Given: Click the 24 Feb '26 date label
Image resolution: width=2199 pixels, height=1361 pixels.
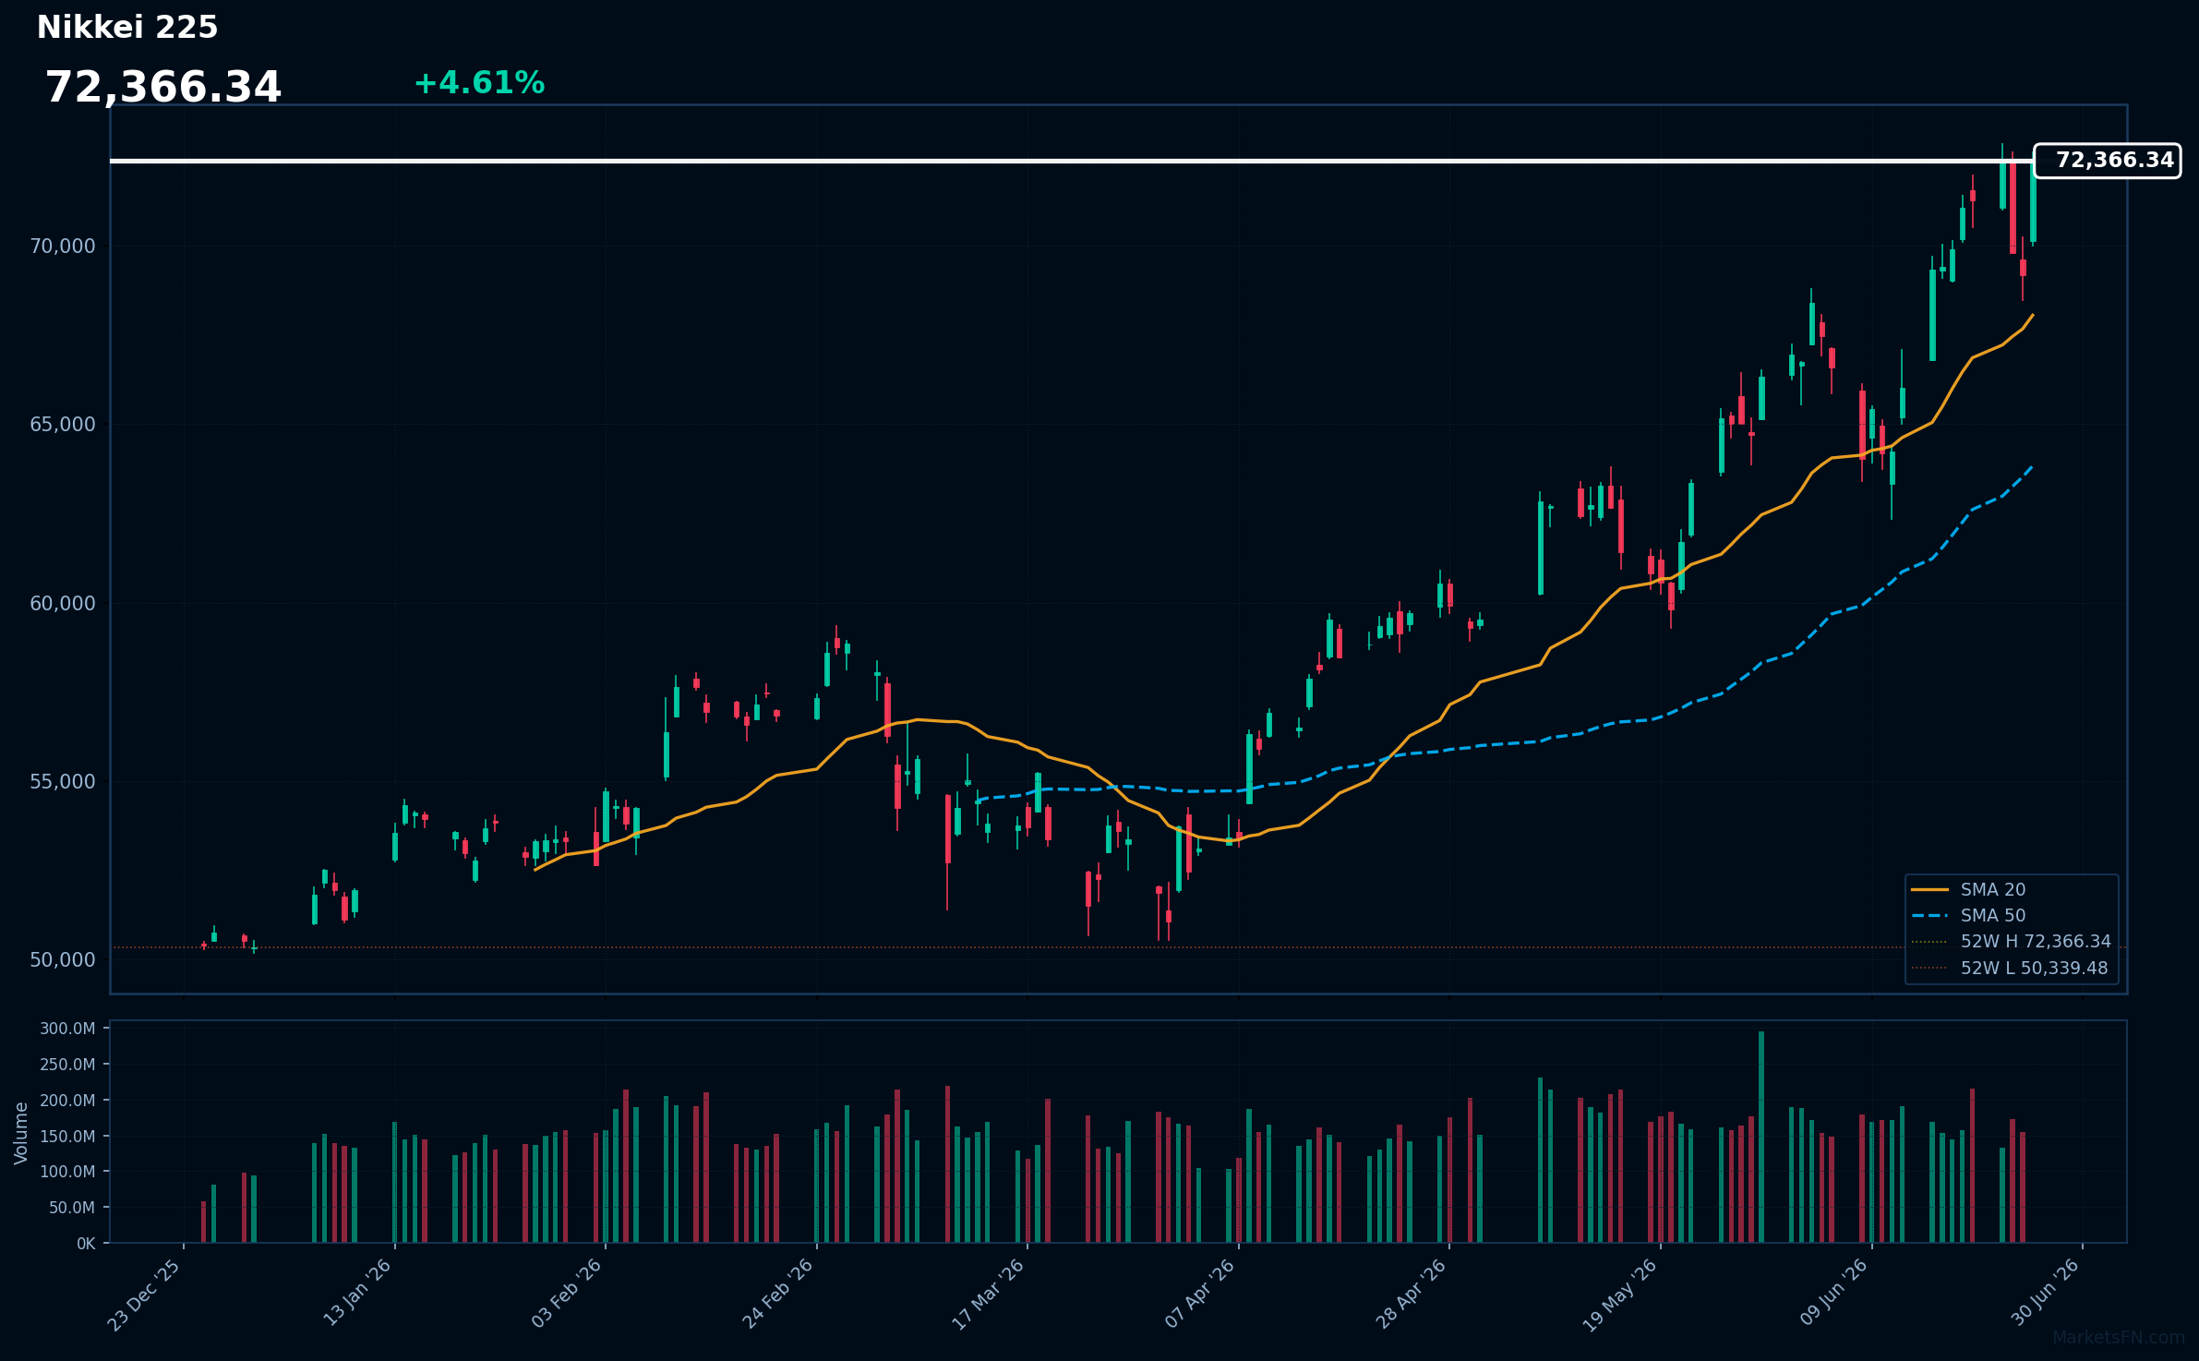Looking at the screenshot, I should coord(777,1294).
